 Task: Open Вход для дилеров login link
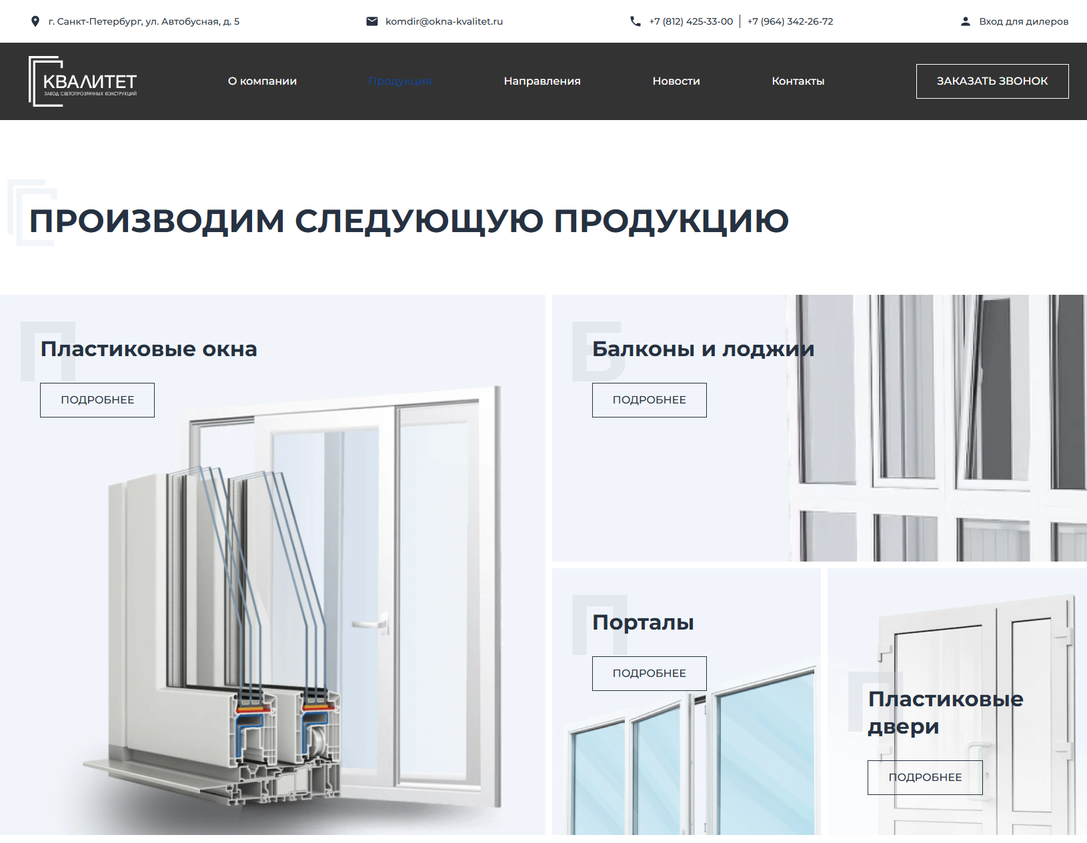point(1024,21)
